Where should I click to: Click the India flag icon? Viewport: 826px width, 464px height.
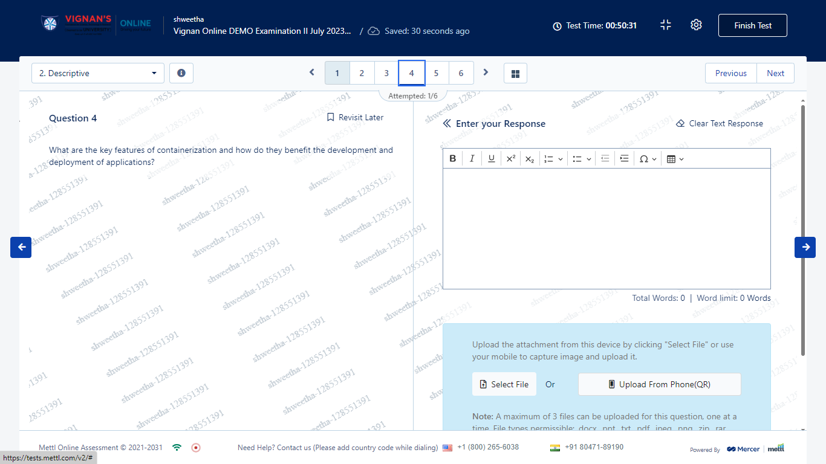pos(555,448)
